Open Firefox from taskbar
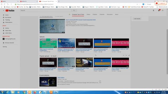This screenshot has width=168, height=94. [35, 92]
